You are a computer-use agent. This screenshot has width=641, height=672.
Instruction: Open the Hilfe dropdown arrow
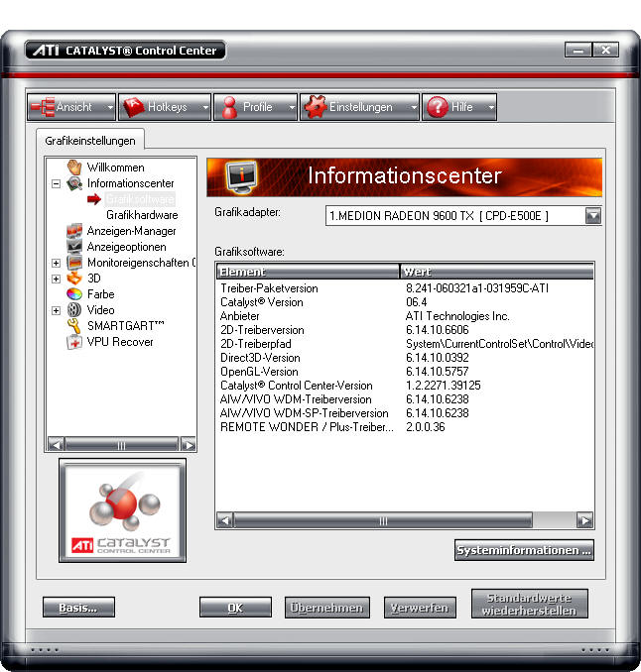point(491,107)
